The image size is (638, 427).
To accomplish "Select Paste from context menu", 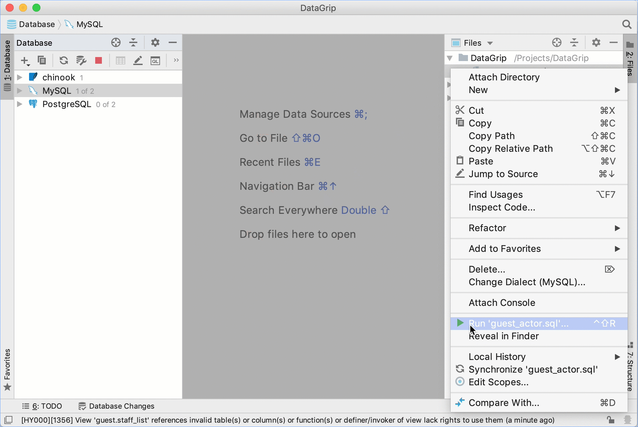I will coord(539,161).
